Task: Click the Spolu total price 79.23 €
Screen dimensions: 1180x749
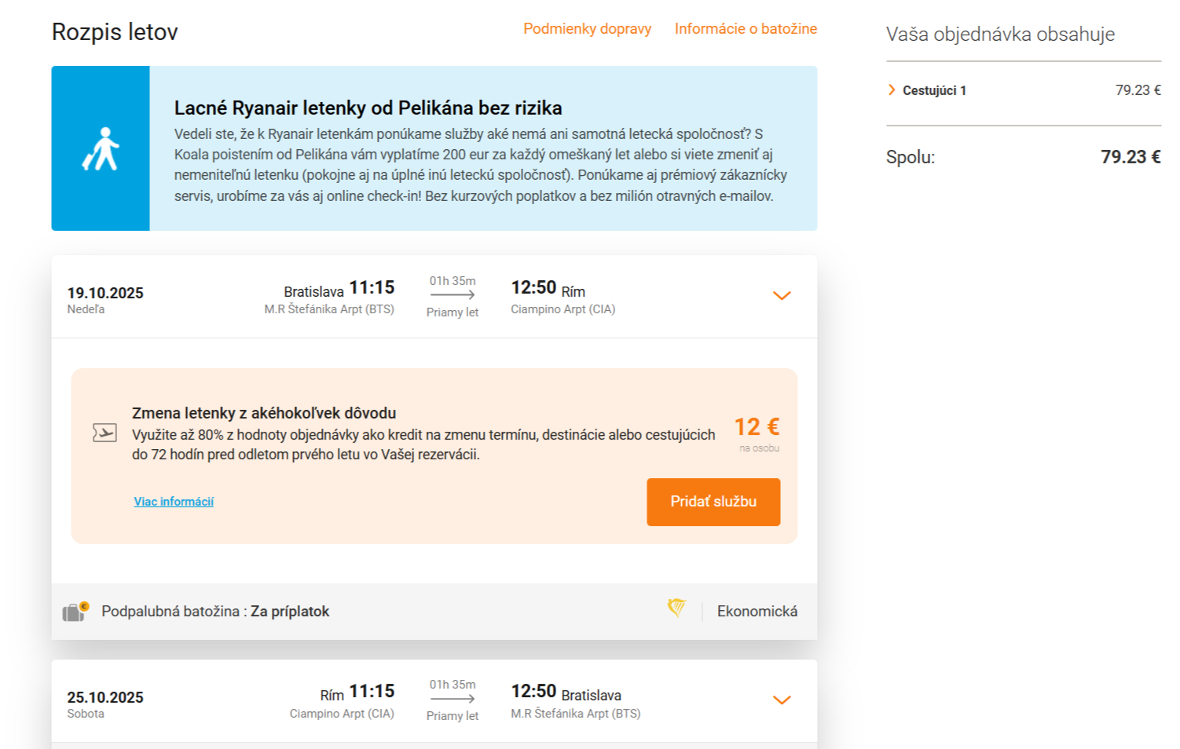Action: click(1130, 157)
